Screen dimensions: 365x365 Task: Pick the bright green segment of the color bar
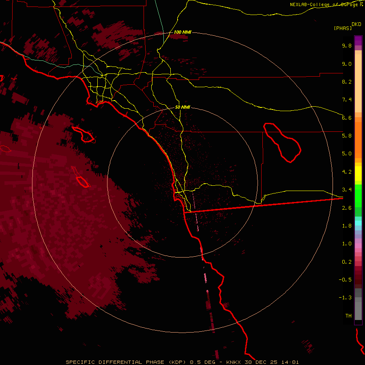click(x=358, y=196)
